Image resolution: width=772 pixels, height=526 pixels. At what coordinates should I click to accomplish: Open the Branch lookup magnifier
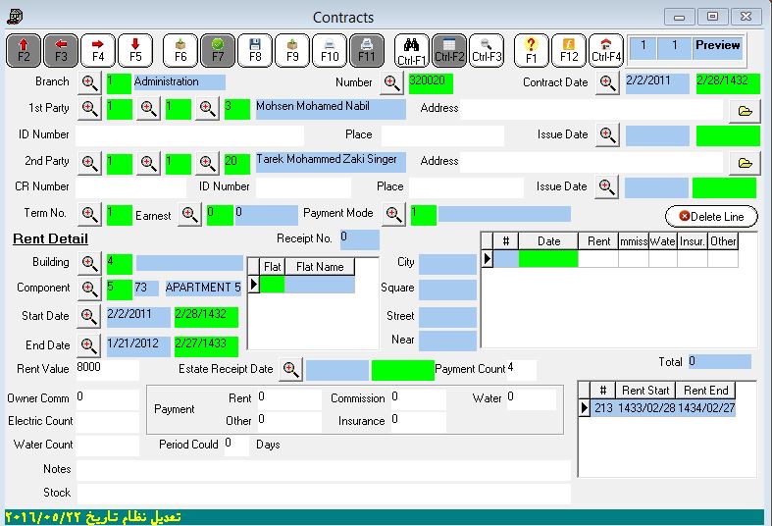point(90,82)
